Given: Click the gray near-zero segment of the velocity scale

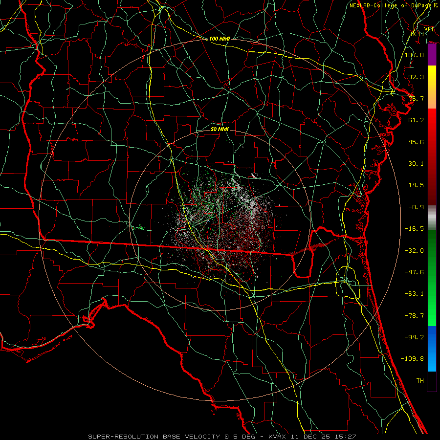Looking at the screenshot, I should tap(432, 218).
